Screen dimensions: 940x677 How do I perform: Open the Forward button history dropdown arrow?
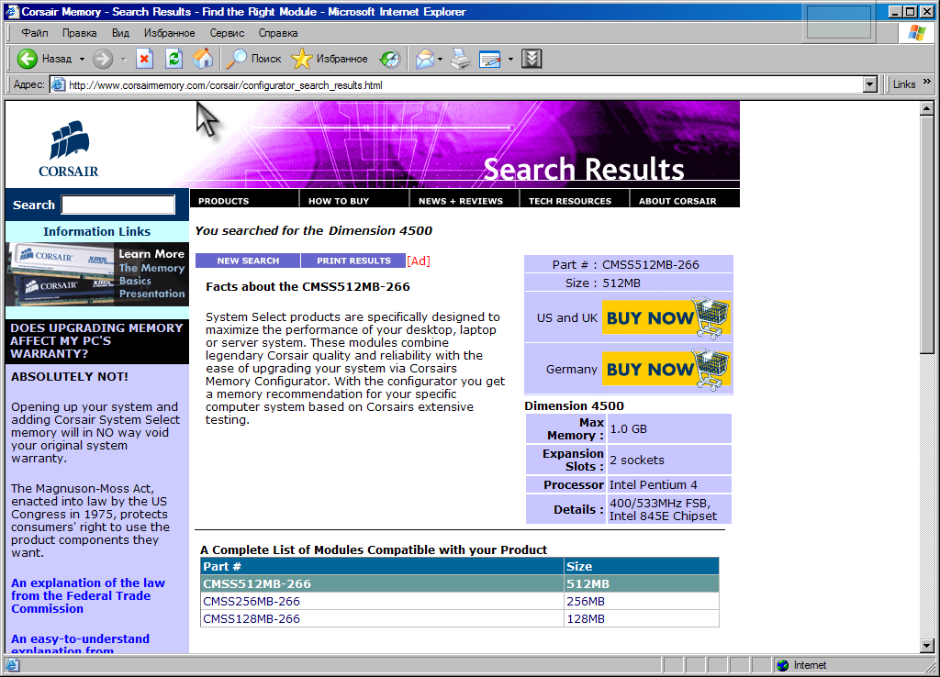[x=124, y=59]
